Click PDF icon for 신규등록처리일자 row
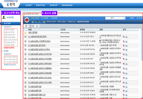Screen dimensions: 143x99 [x=124, y=41]
